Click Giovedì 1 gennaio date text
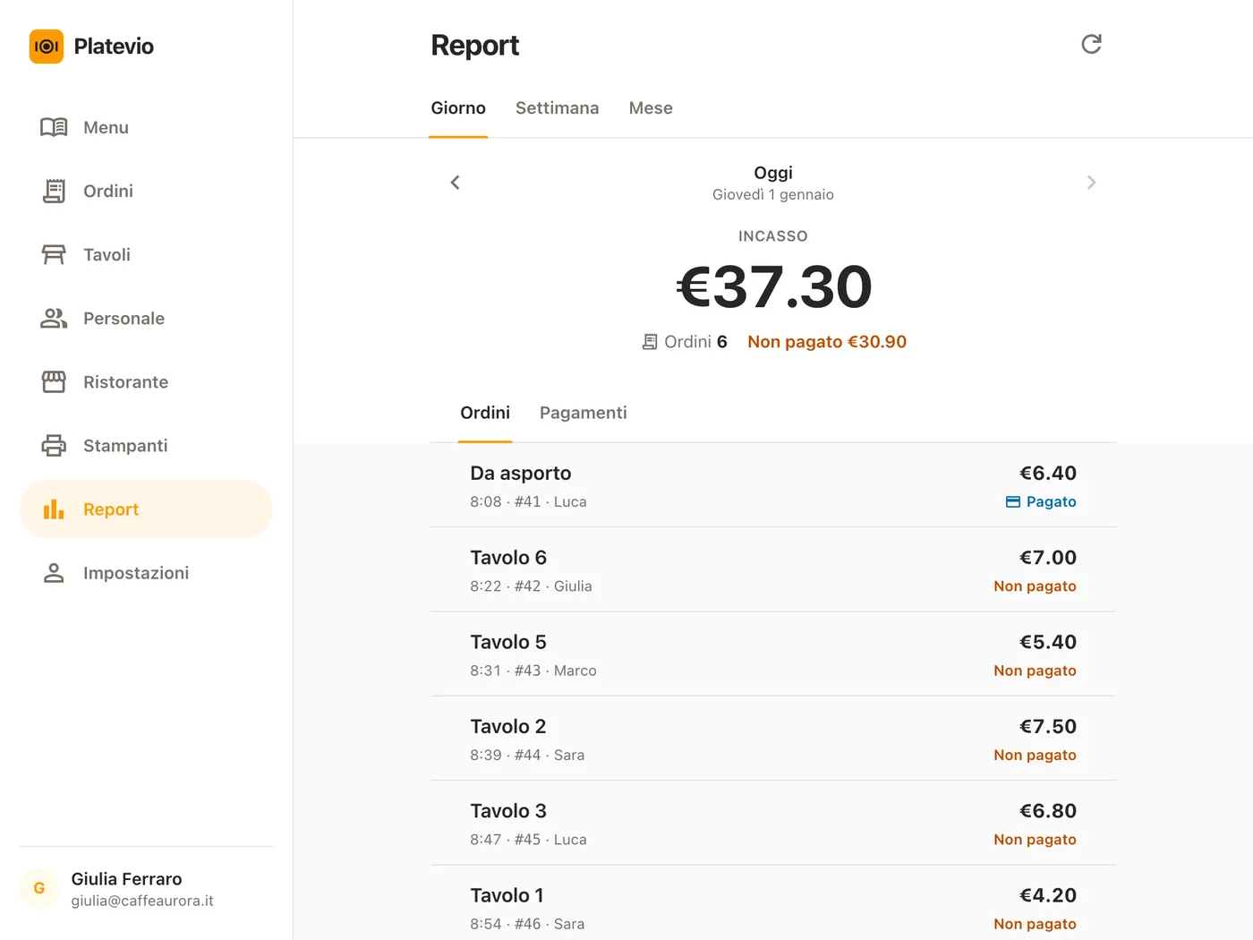 point(773,194)
